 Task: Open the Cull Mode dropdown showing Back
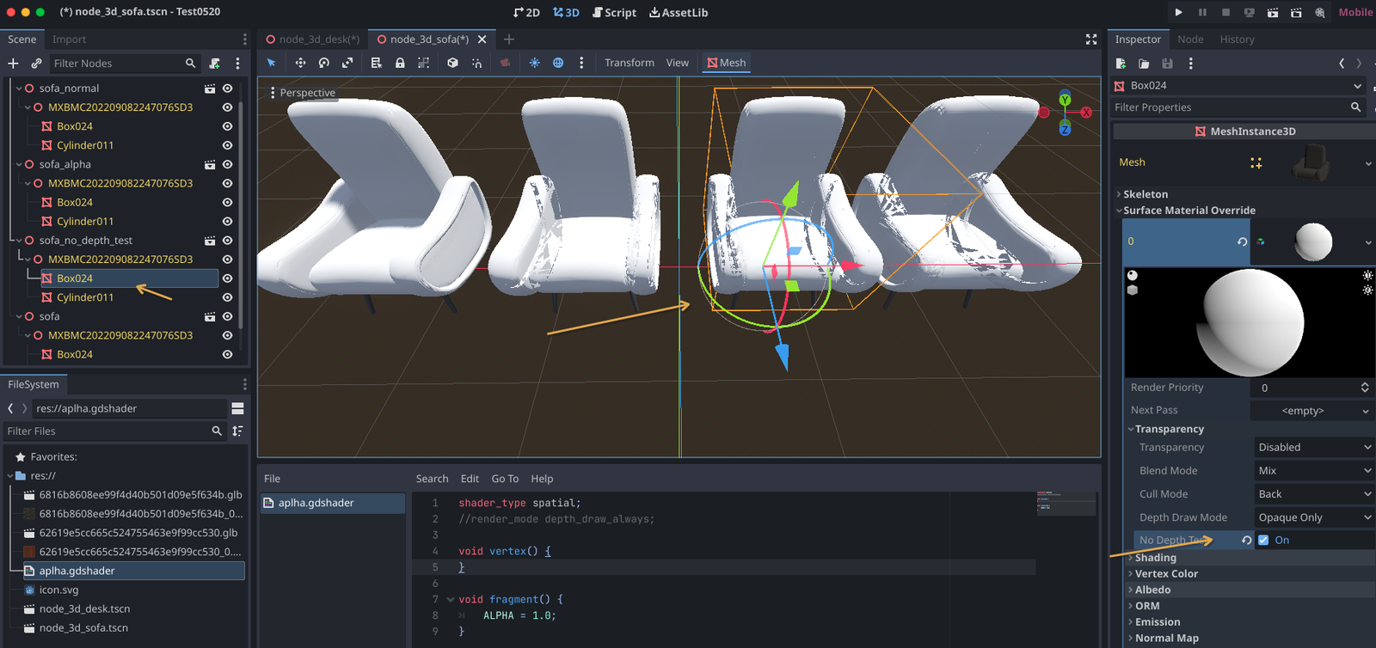click(x=1314, y=494)
